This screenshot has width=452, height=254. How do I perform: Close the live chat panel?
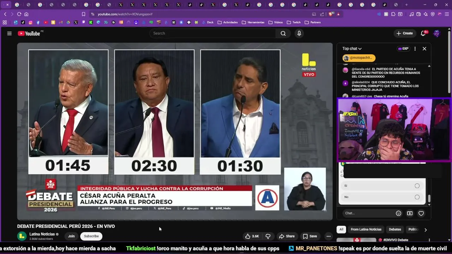tap(424, 49)
